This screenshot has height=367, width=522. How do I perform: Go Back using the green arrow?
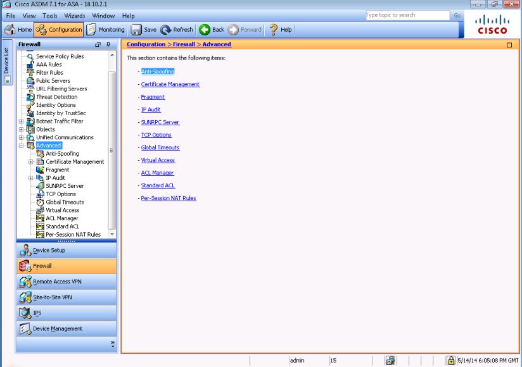(x=205, y=30)
